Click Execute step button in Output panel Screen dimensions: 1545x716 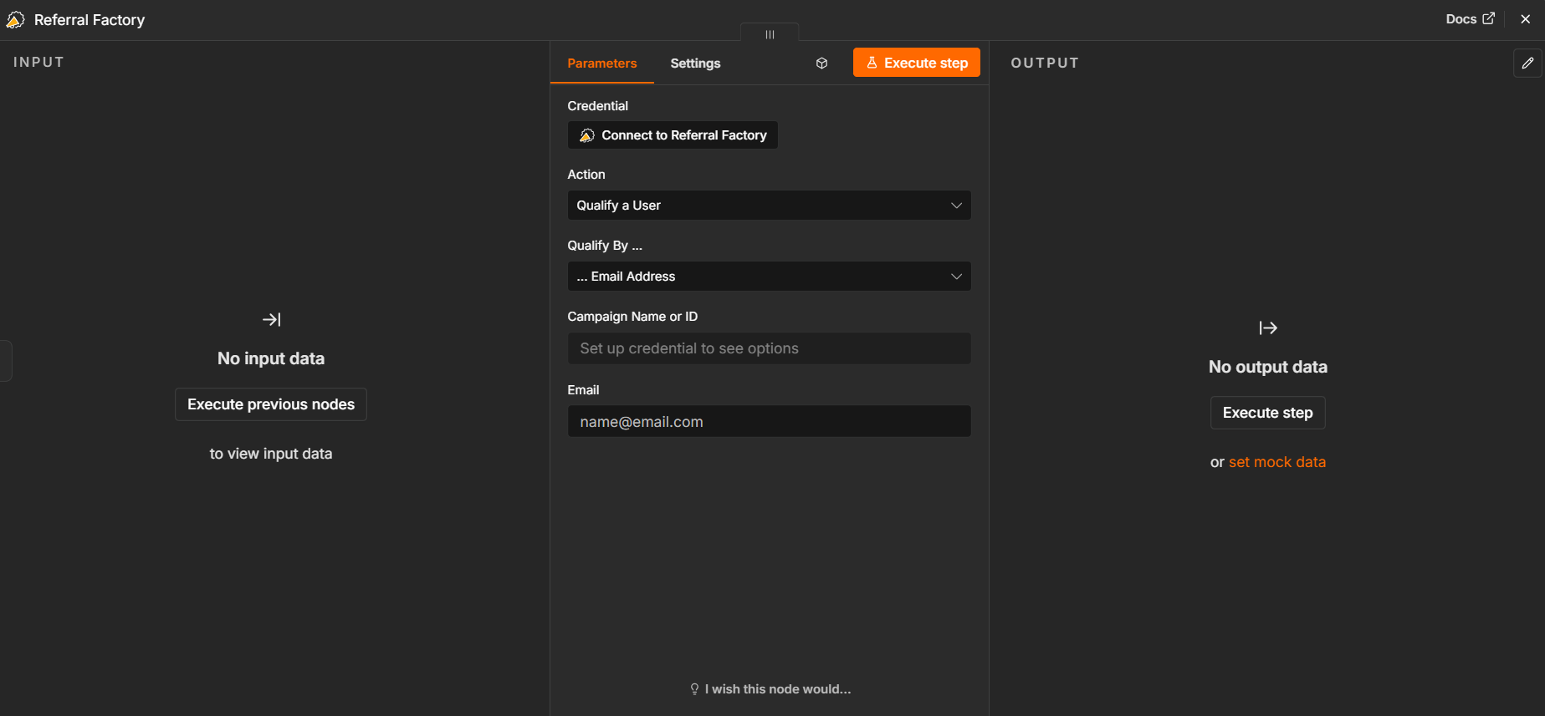1267,413
